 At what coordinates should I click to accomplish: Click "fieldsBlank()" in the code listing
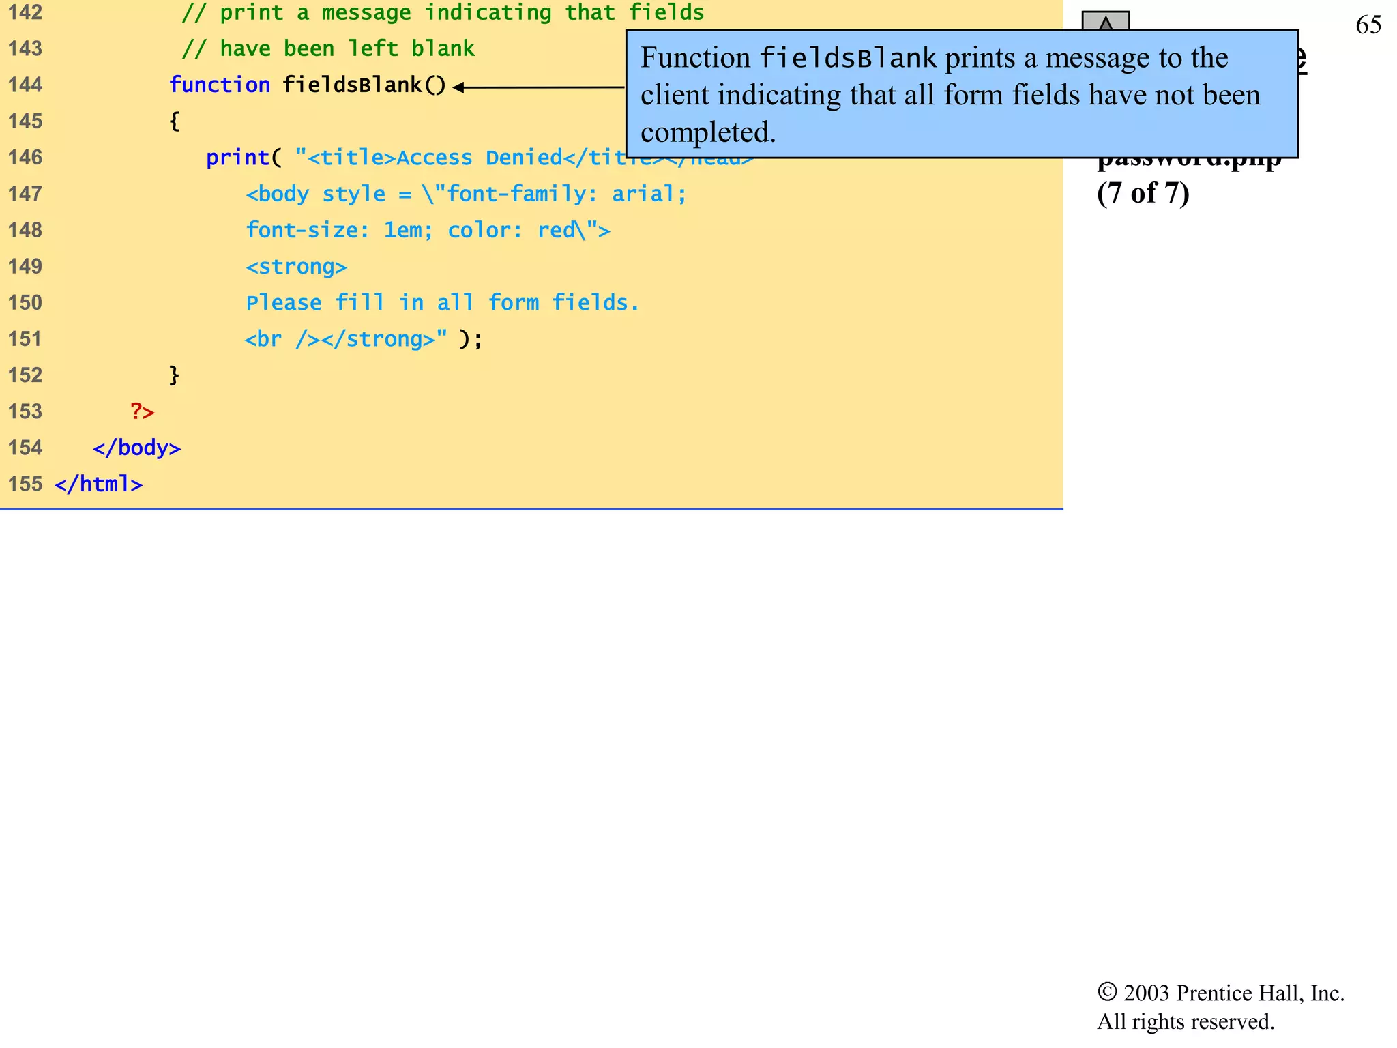364,85
